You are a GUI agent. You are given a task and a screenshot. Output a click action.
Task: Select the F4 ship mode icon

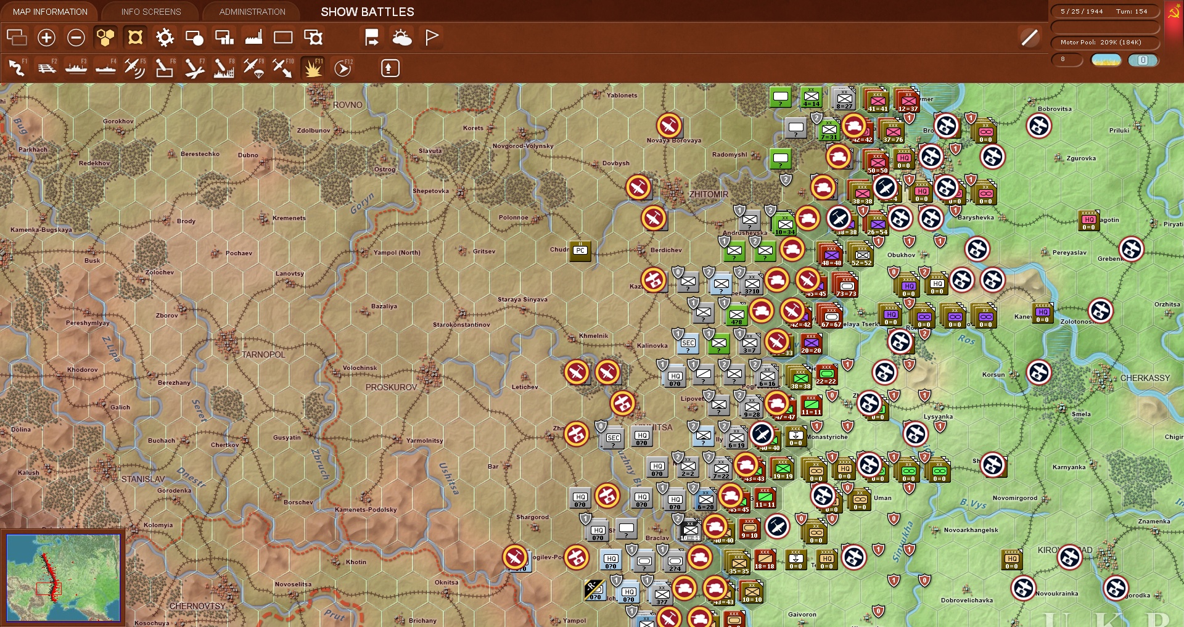(x=106, y=68)
